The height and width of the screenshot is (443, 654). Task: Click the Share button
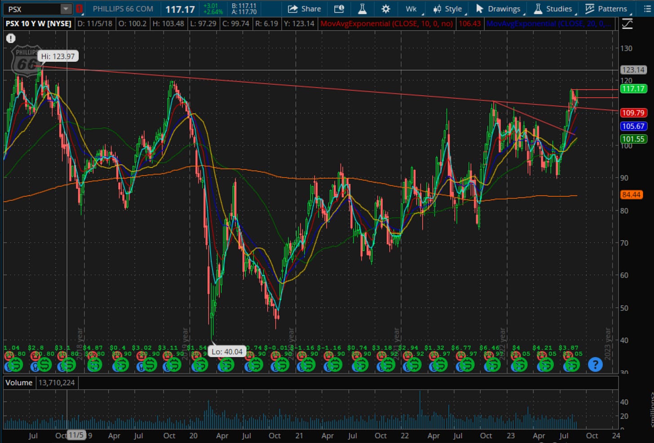click(304, 9)
